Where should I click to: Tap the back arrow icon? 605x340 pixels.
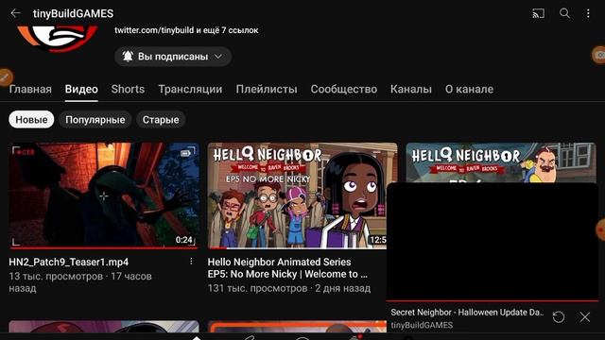[15, 13]
